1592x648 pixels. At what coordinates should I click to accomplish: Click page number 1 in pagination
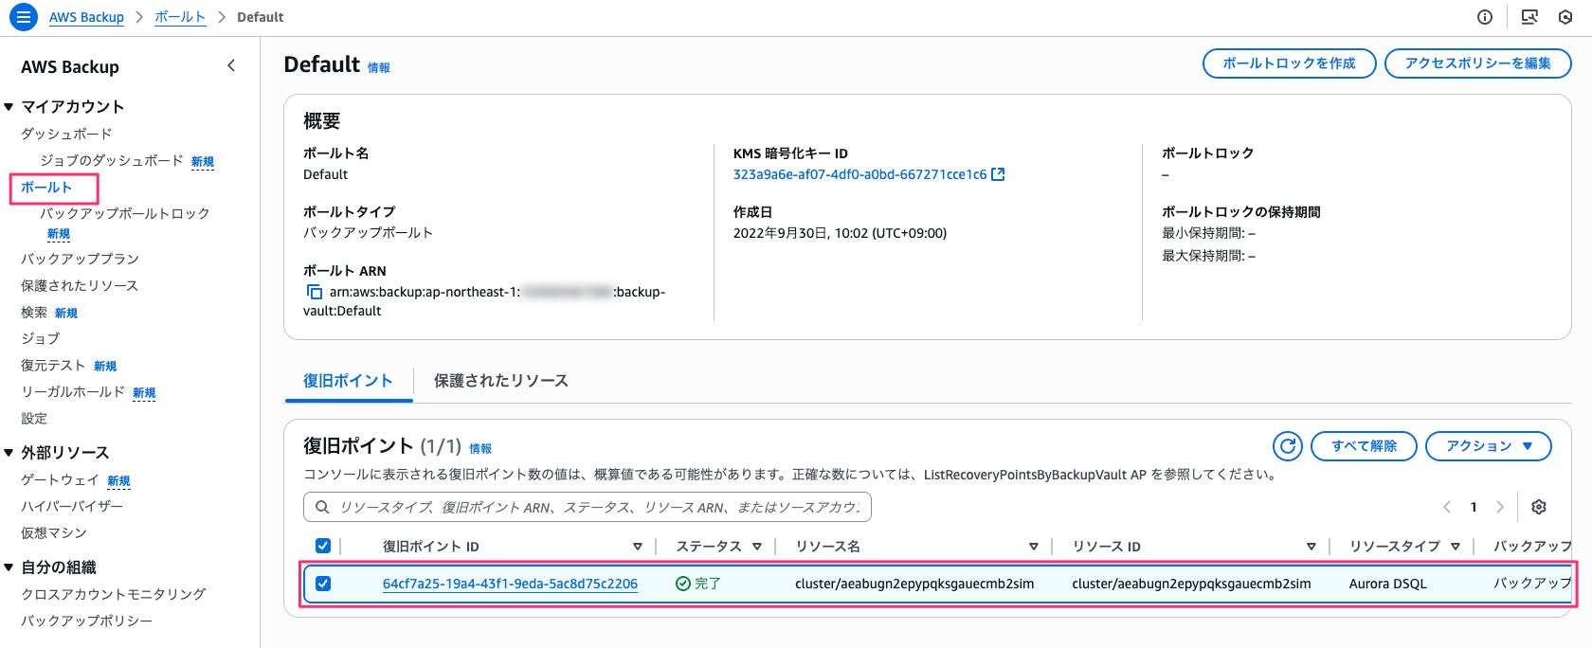coord(1474,507)
